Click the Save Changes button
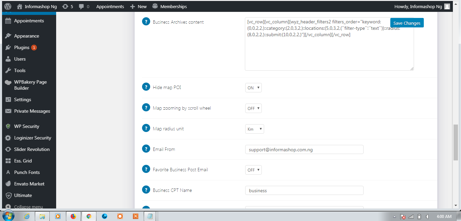Viewport: 461px width, 221px height. point(407,23)
